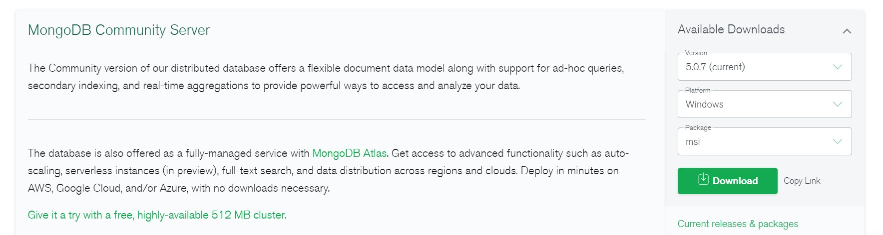The image size is (883, 235).
Task: Click the Community version description paragraph
Action: (326, 77)
